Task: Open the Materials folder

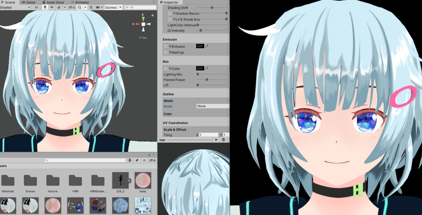Action: [8, 182]
